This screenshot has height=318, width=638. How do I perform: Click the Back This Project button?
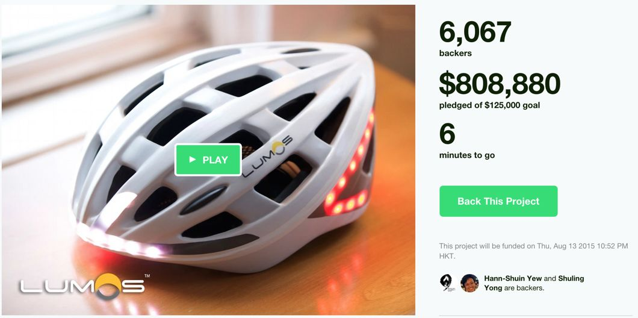[498, 201]
